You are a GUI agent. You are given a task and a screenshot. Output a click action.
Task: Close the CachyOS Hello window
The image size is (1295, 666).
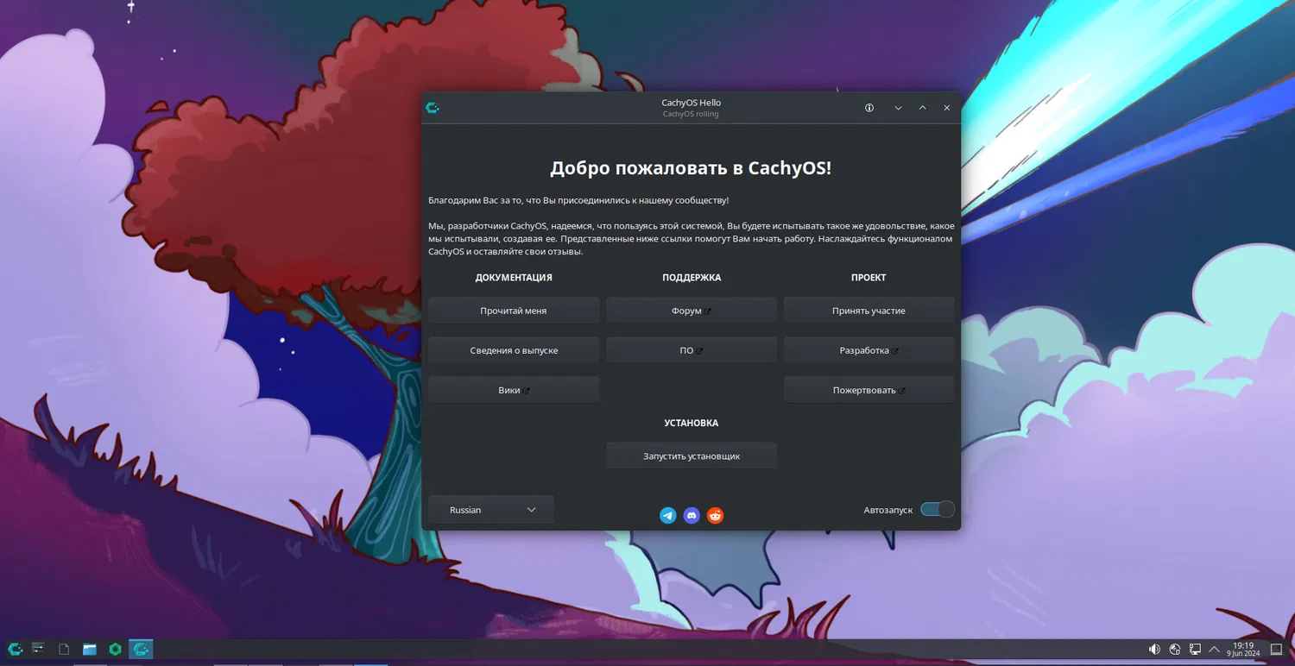pos(946,108)
